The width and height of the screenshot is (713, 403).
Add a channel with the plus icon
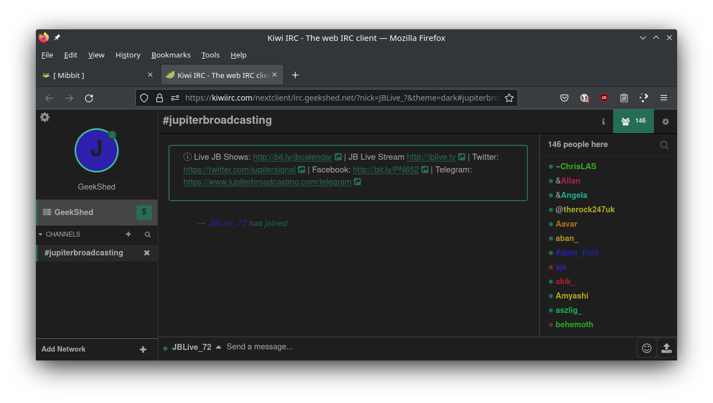(129, 234)
